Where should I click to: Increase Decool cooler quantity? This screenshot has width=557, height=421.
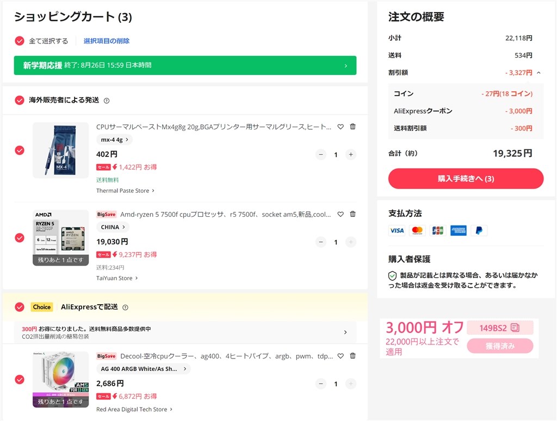coord(351,384)
